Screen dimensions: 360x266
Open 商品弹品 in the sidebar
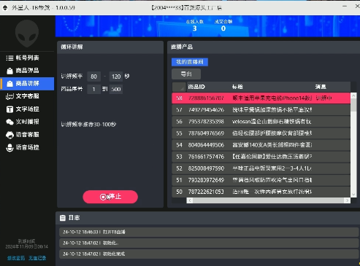coord(27,71)
